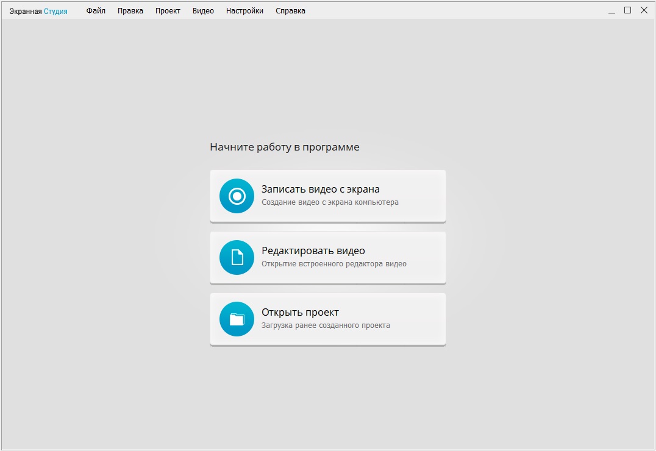Viewport: 656px width, 451px height.
Task: Click the blue document icon for video editing
Action: click(x=237, y=257)
